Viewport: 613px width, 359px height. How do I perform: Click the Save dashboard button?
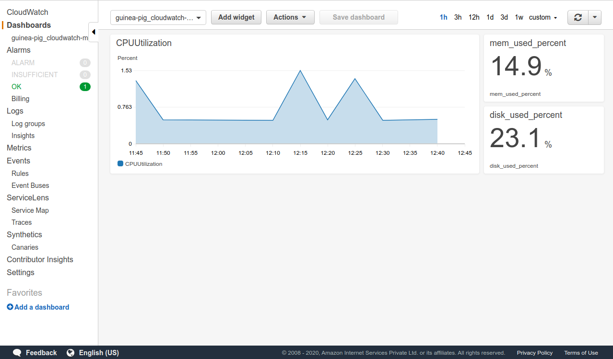click(359, 17)
